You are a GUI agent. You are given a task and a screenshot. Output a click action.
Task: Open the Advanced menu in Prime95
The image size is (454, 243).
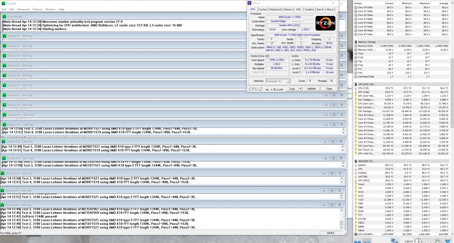(23, 9)
